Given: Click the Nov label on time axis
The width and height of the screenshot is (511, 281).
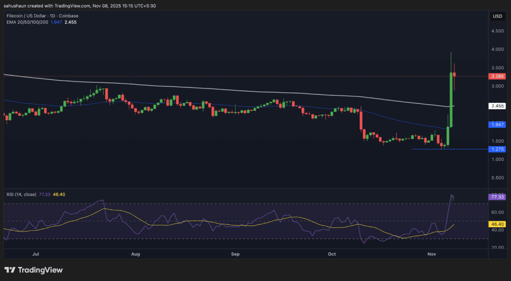Looking at the screenshot, I should (433, 254).
